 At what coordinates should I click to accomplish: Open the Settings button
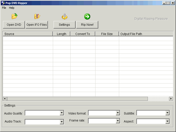[64, 25]
